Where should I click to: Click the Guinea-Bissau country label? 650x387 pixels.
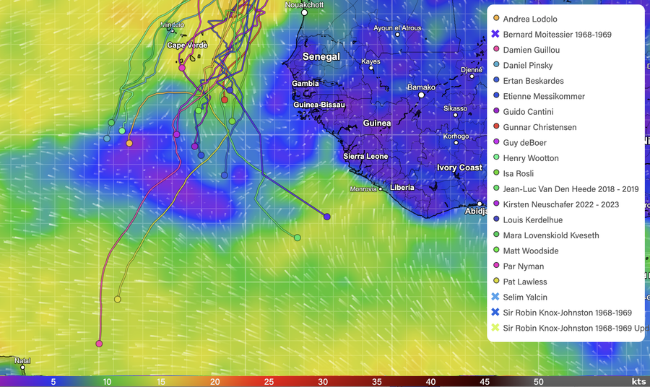coord(319,105)
